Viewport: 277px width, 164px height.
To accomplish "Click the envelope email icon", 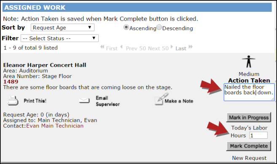I will [84, 100].
